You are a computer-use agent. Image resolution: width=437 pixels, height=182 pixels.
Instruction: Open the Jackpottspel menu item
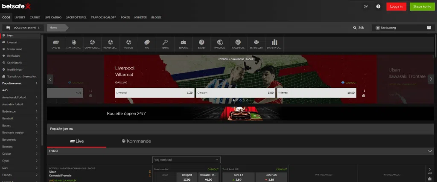(76, 17)
